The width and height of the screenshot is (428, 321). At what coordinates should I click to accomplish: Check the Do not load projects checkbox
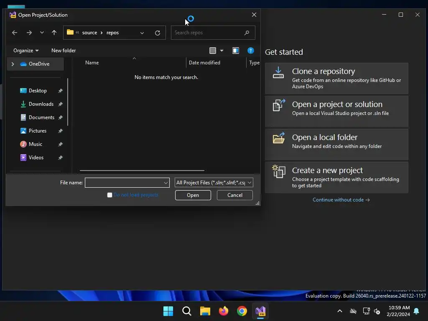[110, 195]
